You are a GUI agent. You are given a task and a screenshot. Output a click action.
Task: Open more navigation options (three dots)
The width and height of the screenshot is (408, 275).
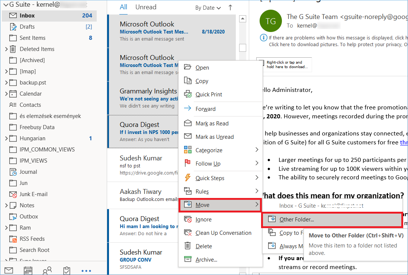click(86, 271)
